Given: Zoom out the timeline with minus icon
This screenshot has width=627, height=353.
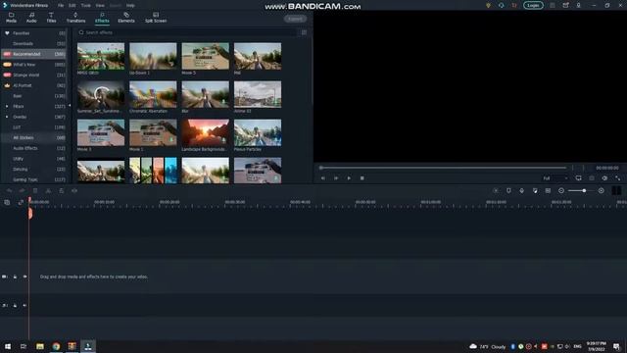Looking at the screenshot, I should click(561, 191).
